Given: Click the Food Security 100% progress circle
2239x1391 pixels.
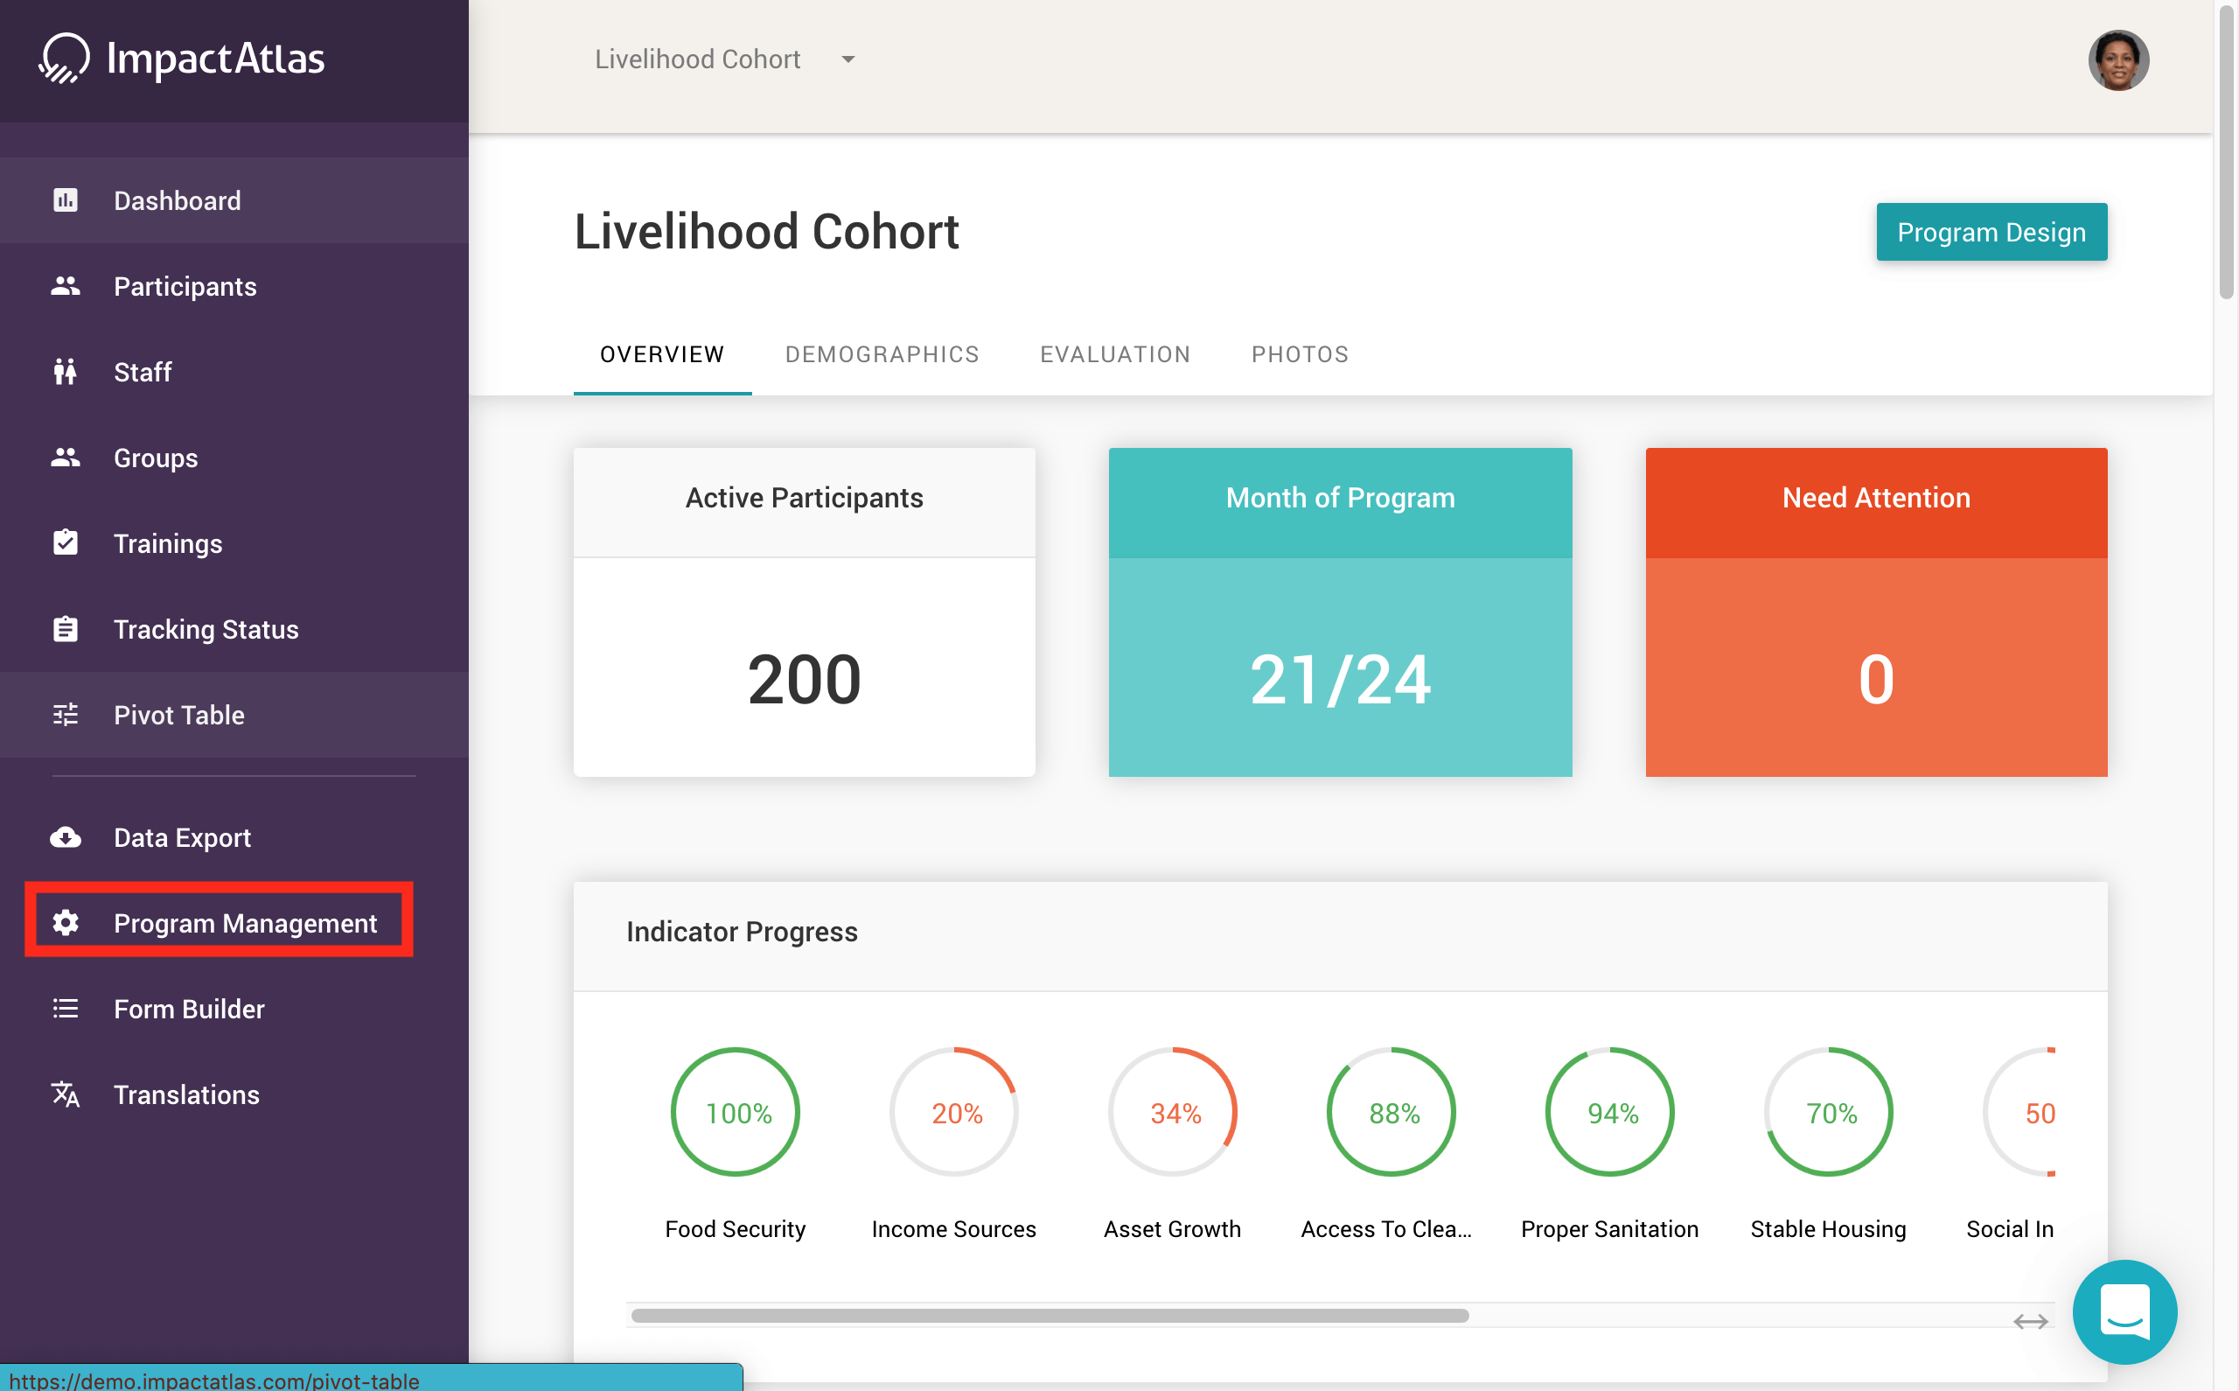Looking at the screenshot, I should click(x=735, y=1112).
